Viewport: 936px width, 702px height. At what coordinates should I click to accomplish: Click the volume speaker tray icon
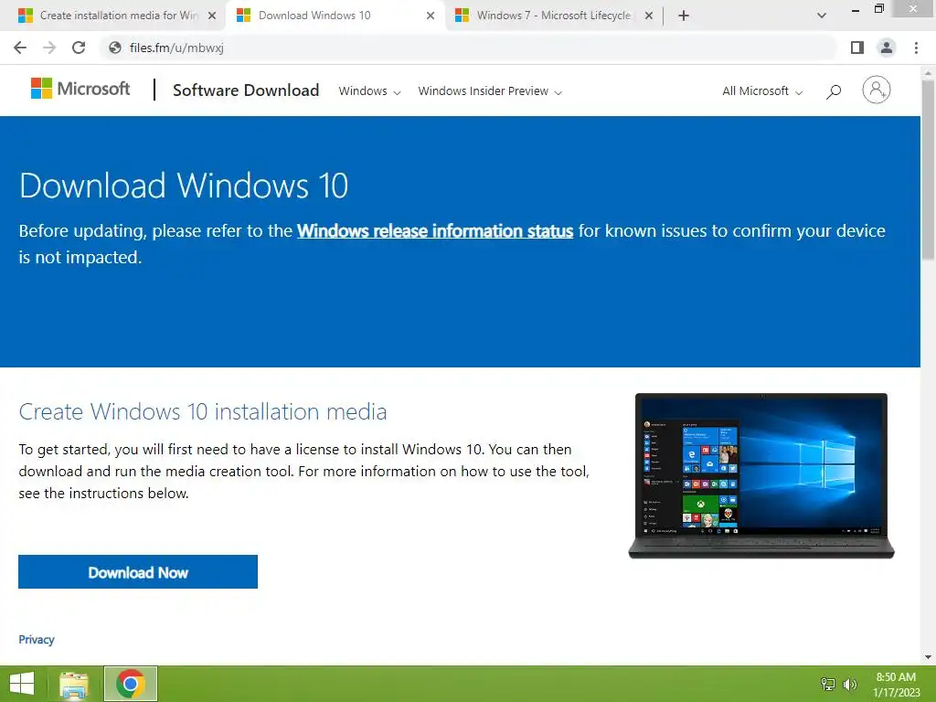[x=849, y=684]
